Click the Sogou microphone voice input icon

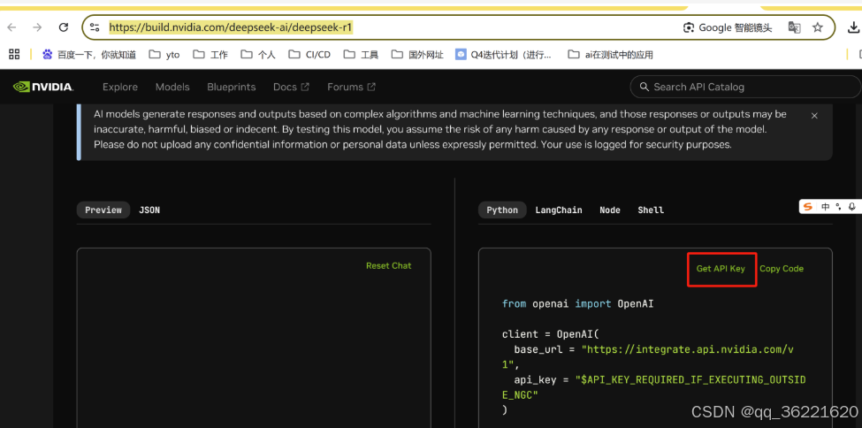[x=851, y=207]
